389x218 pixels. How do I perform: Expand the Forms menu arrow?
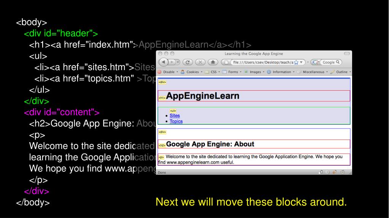[240, 72]
